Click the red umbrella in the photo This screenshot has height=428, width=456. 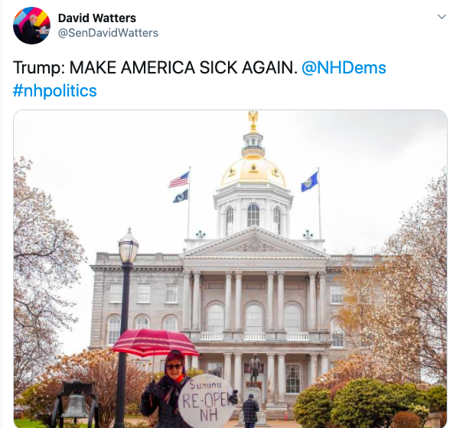(155, 343)
